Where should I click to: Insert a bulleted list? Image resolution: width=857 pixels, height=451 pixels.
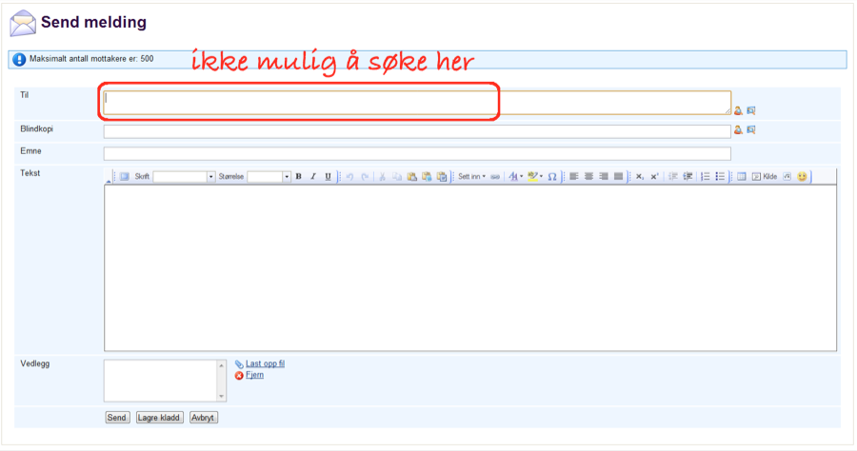pos(720,176)
